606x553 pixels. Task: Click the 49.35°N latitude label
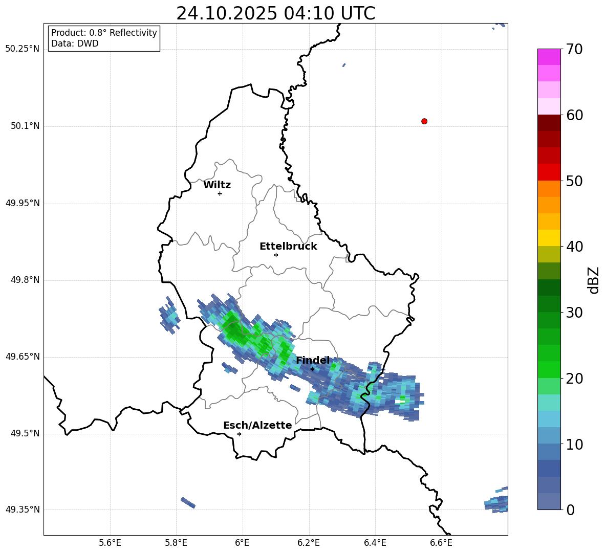pyautogui.click(x=23, y=510)
